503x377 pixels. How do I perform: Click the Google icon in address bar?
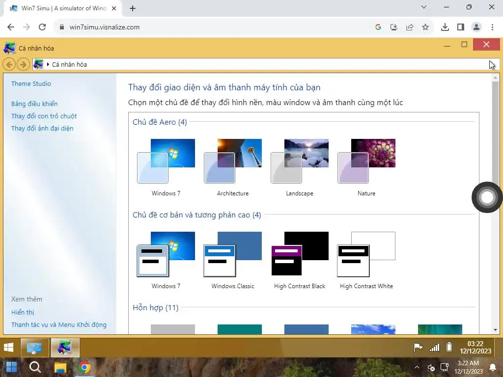[x=378, y=27]
